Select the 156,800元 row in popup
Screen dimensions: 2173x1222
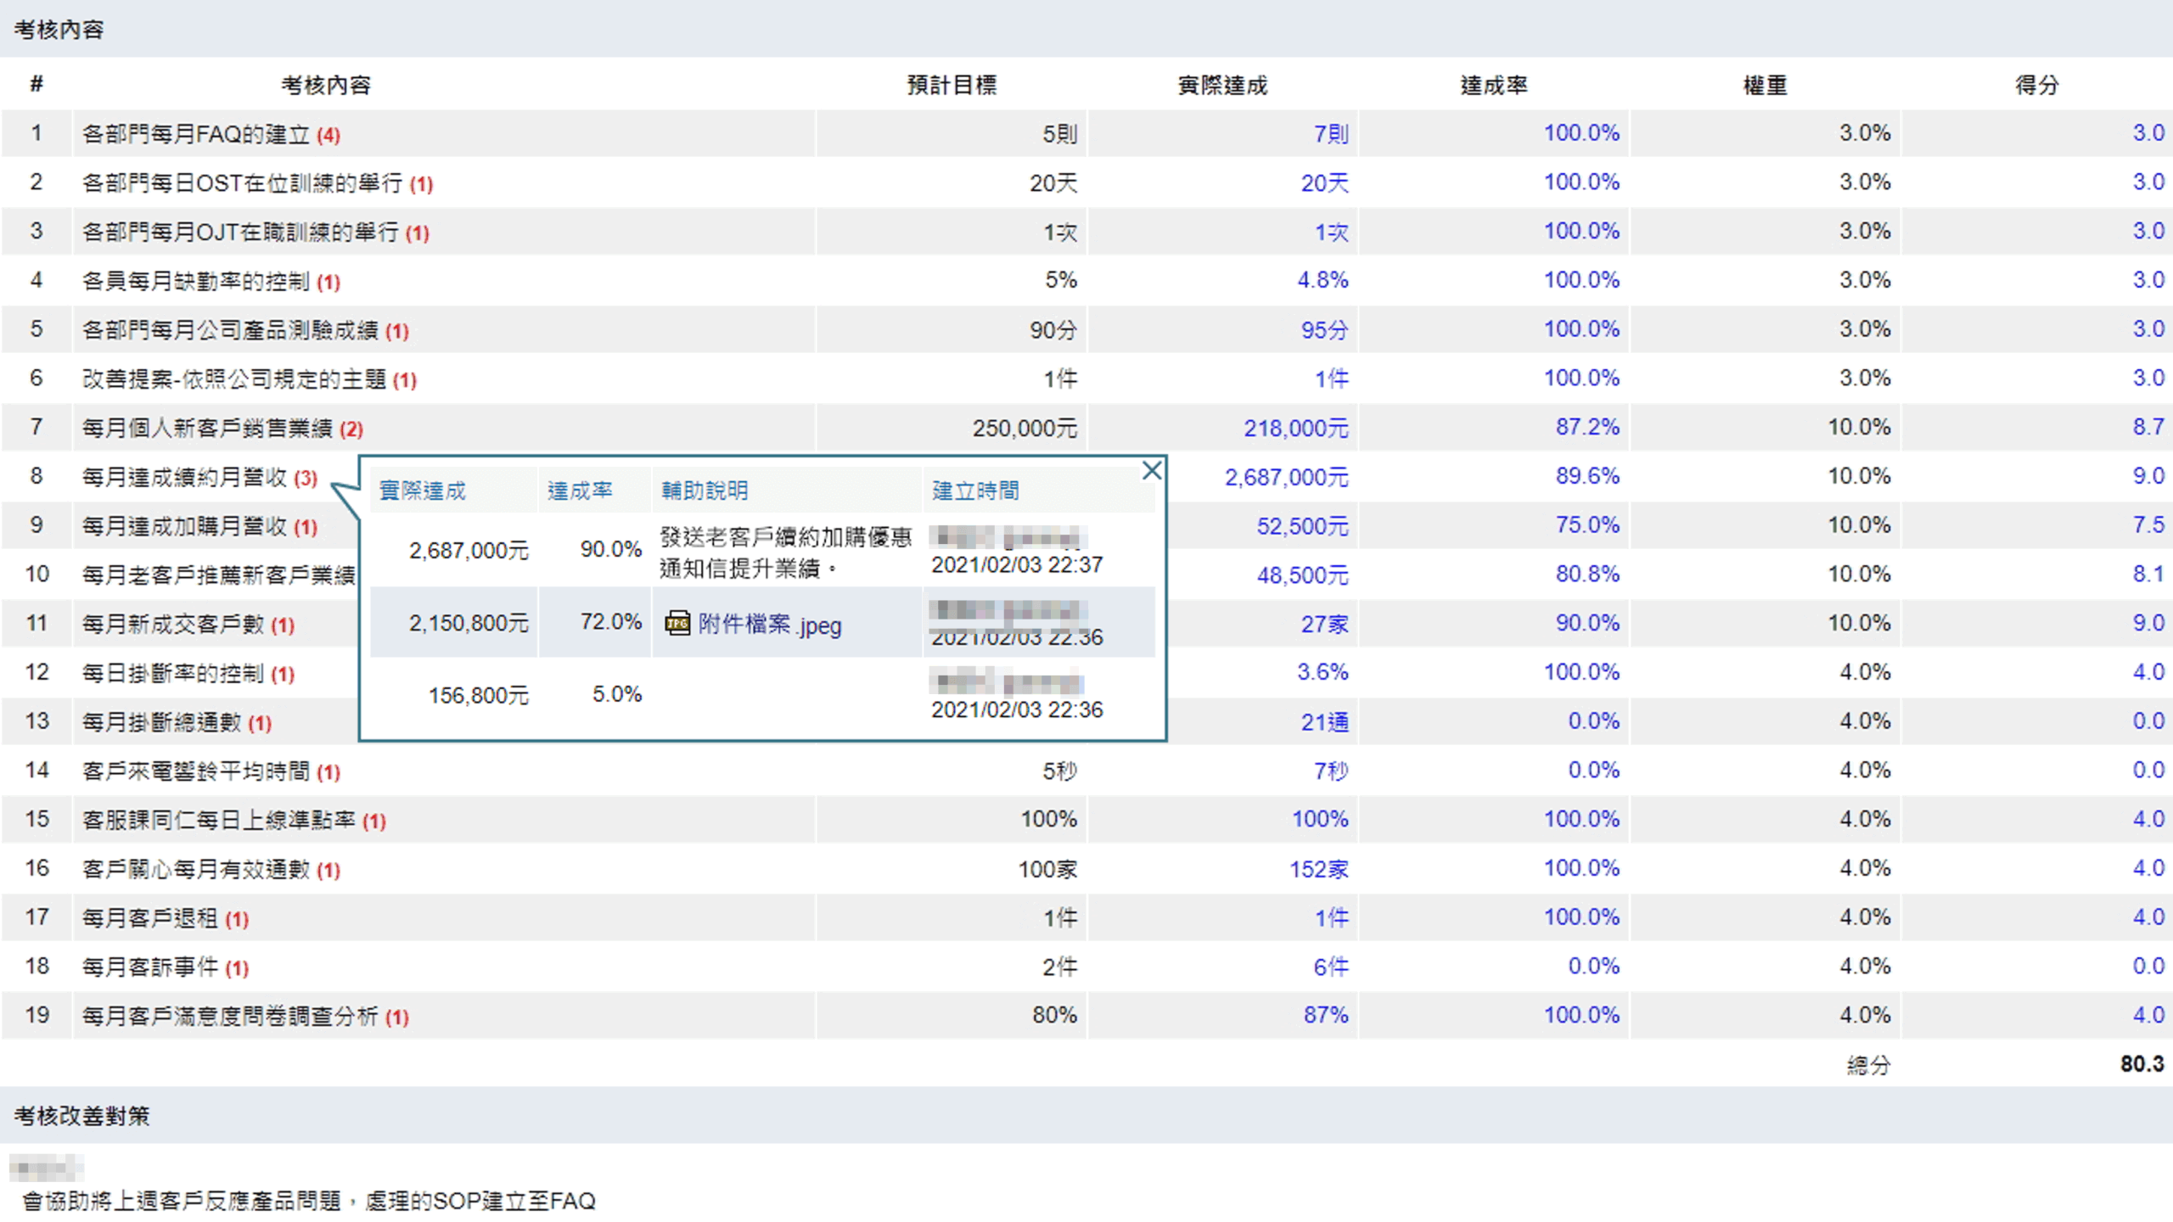tap(478, 696)
